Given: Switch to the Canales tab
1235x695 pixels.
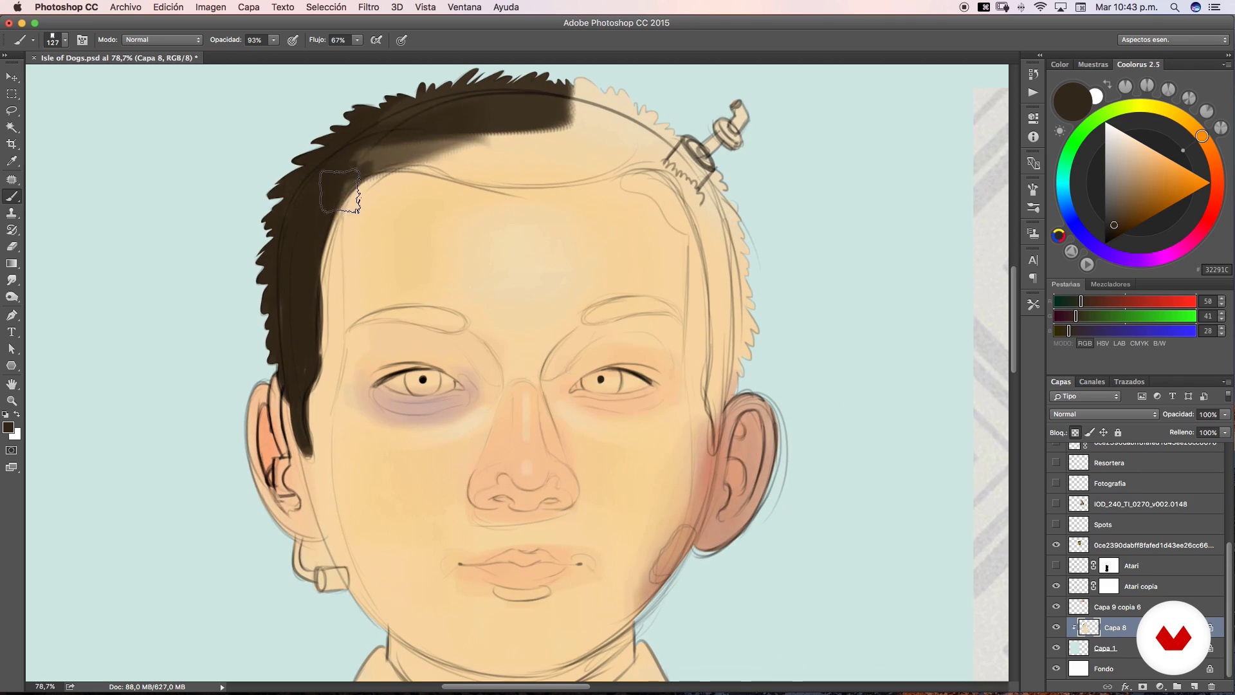Looking at the screenshot, I should 1092,382.
